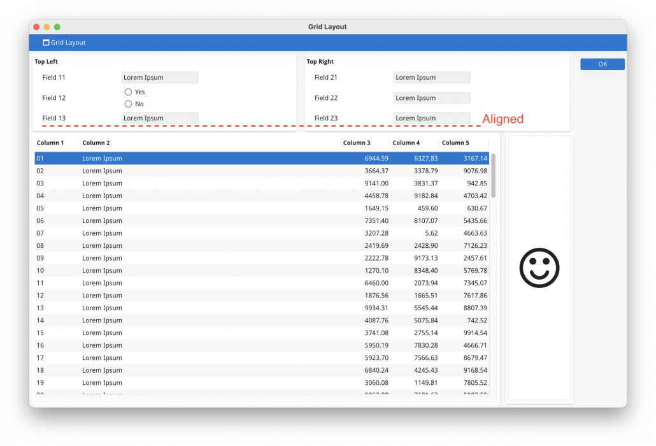Click the Grid Layout window icon
The image size is (656, 446).
tap(46, 43)
